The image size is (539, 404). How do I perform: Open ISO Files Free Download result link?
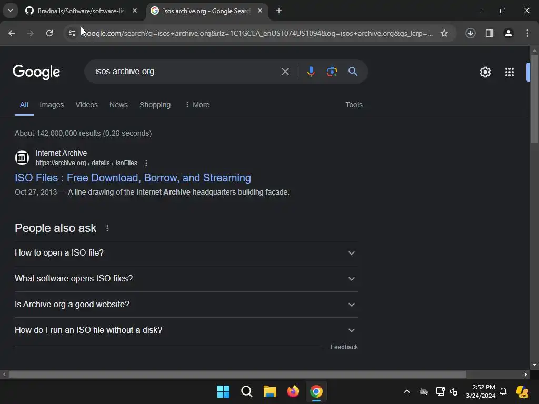[x=133, y=178]
